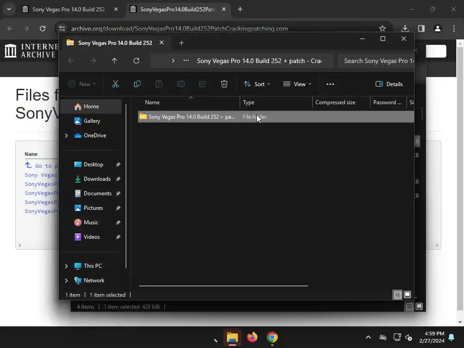Open notification bell in system tray
This screenshot has height=348, width=464.
452,337
